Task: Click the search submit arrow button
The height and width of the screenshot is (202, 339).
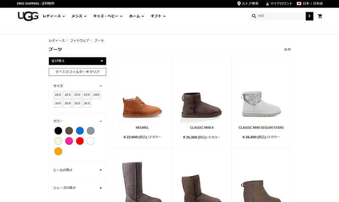Action: point(309,16)
